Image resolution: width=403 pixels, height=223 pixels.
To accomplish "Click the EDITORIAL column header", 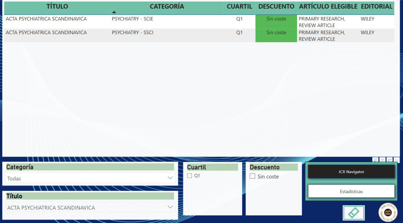I will [376, 7].
